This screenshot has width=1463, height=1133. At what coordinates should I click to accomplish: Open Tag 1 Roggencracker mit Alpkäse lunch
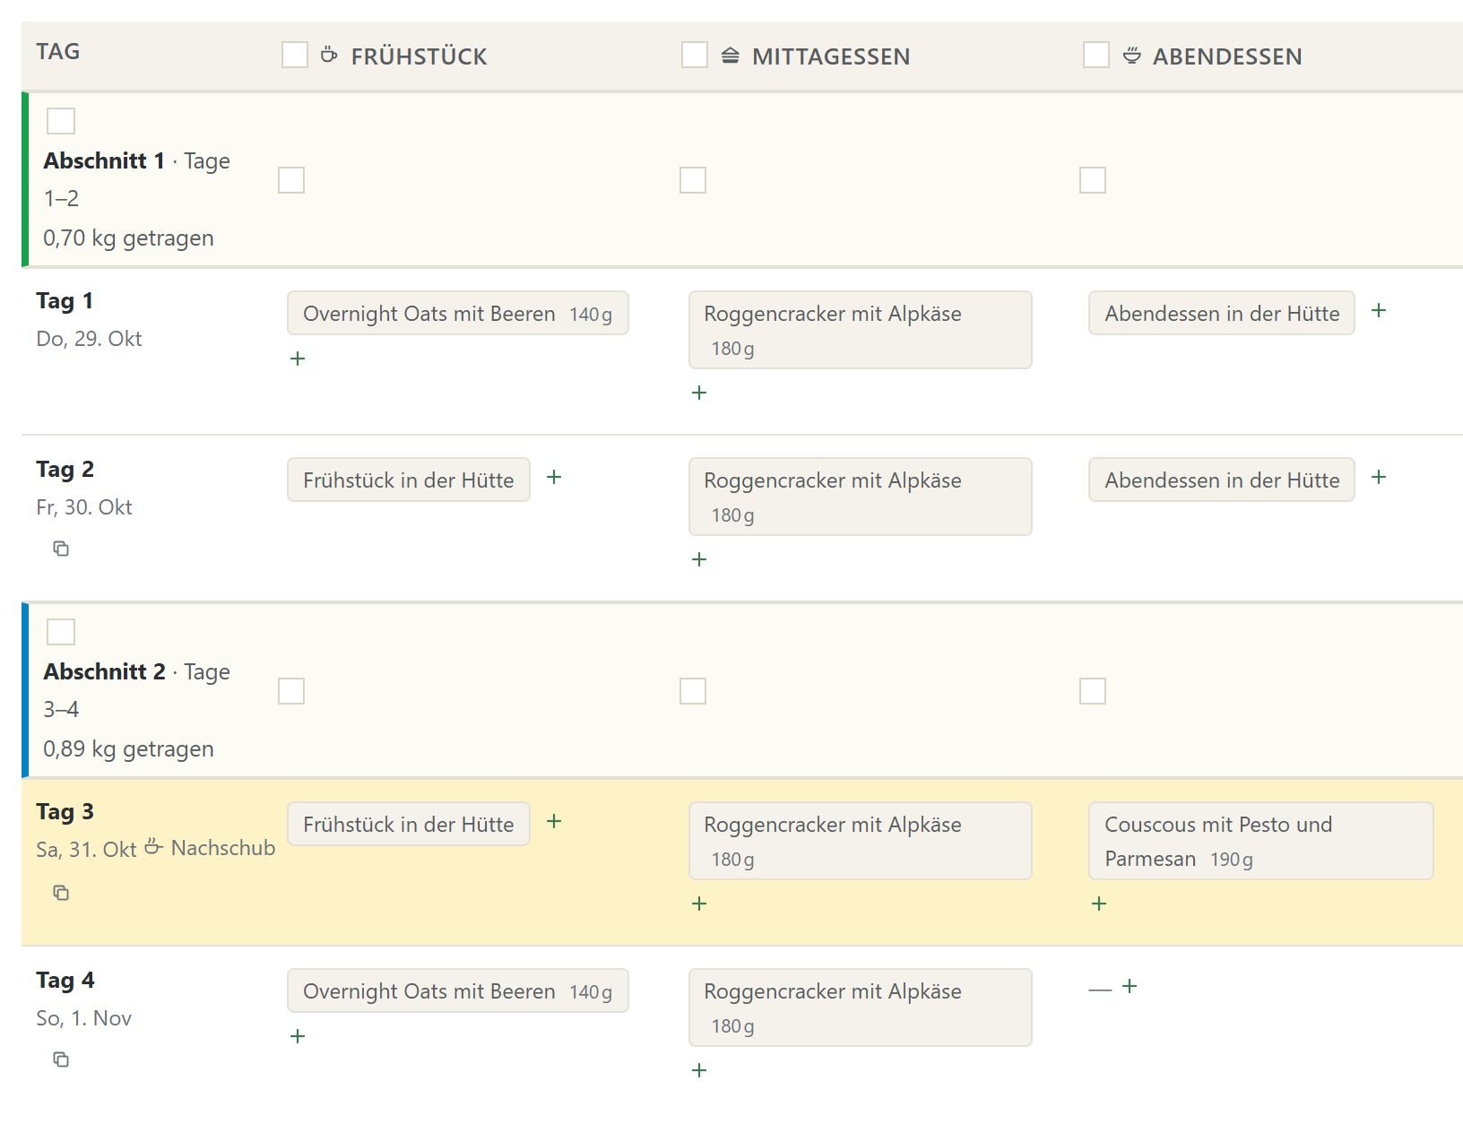coord(861,330)
